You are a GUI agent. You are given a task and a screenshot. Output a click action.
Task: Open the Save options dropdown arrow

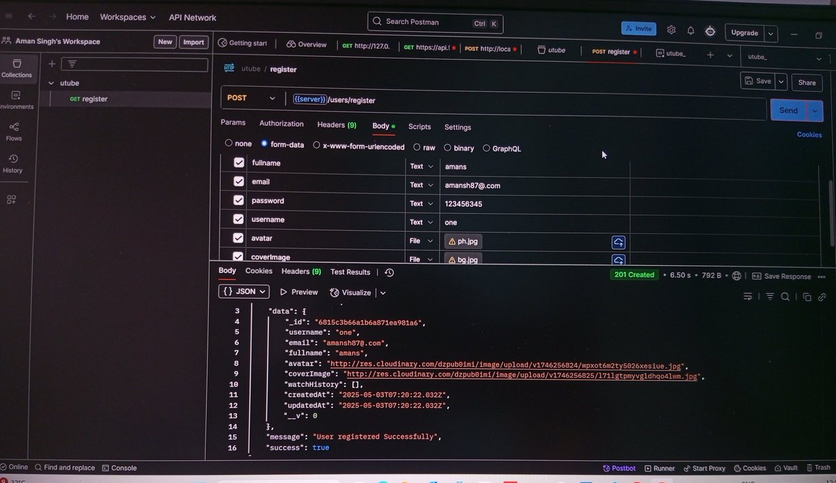click(x=781, y=81)
